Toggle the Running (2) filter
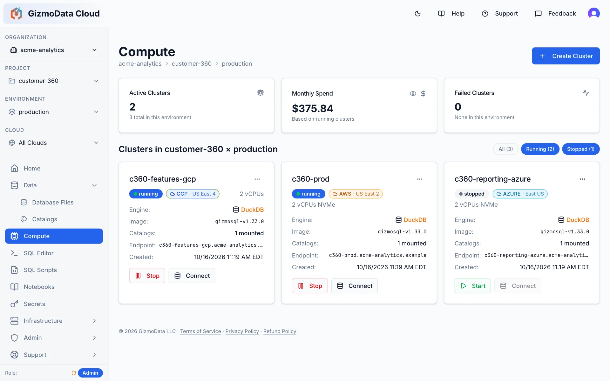Viewport: 610px width, 381px height. coord(540,149)
